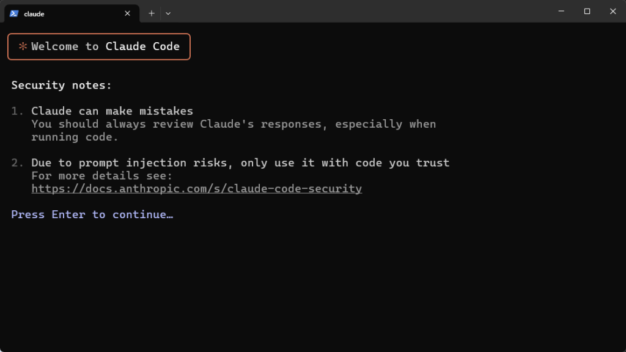Click the Press Enter to continue prompt
Screen dimensions: 626x352
tap(92, 215)
